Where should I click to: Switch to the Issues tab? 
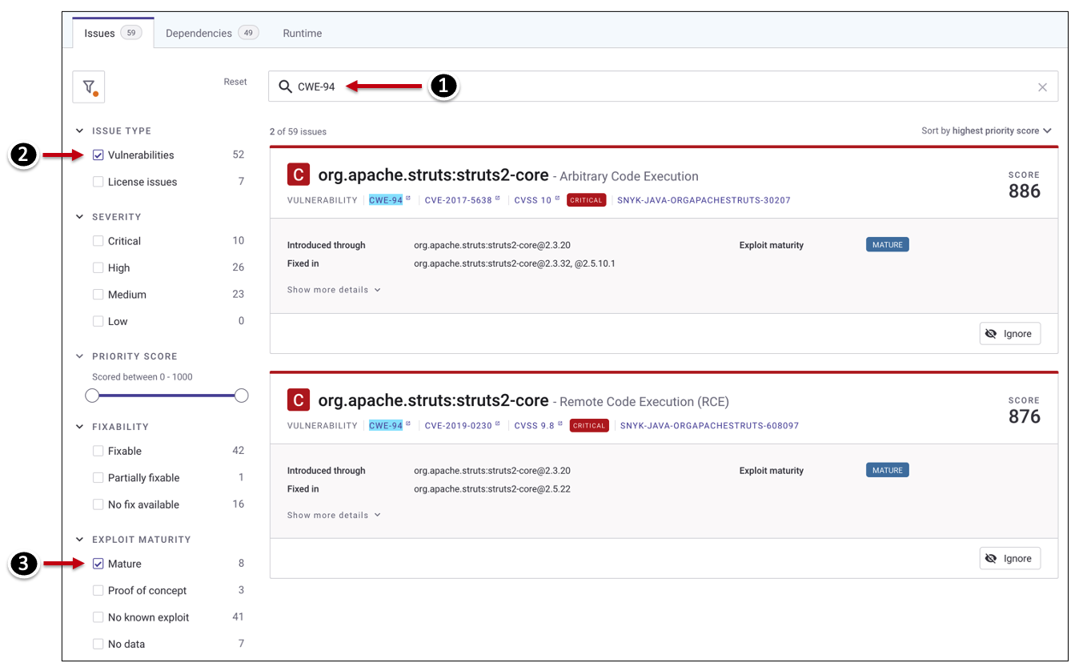113,33
